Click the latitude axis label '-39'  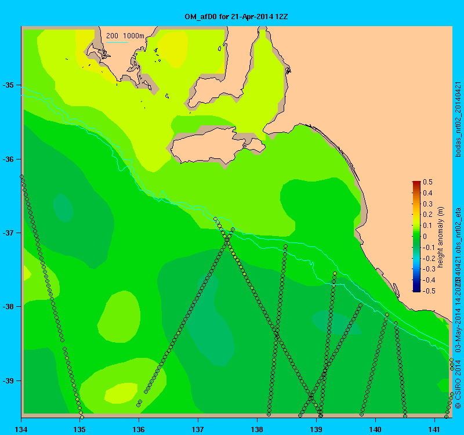click(8, 380)
